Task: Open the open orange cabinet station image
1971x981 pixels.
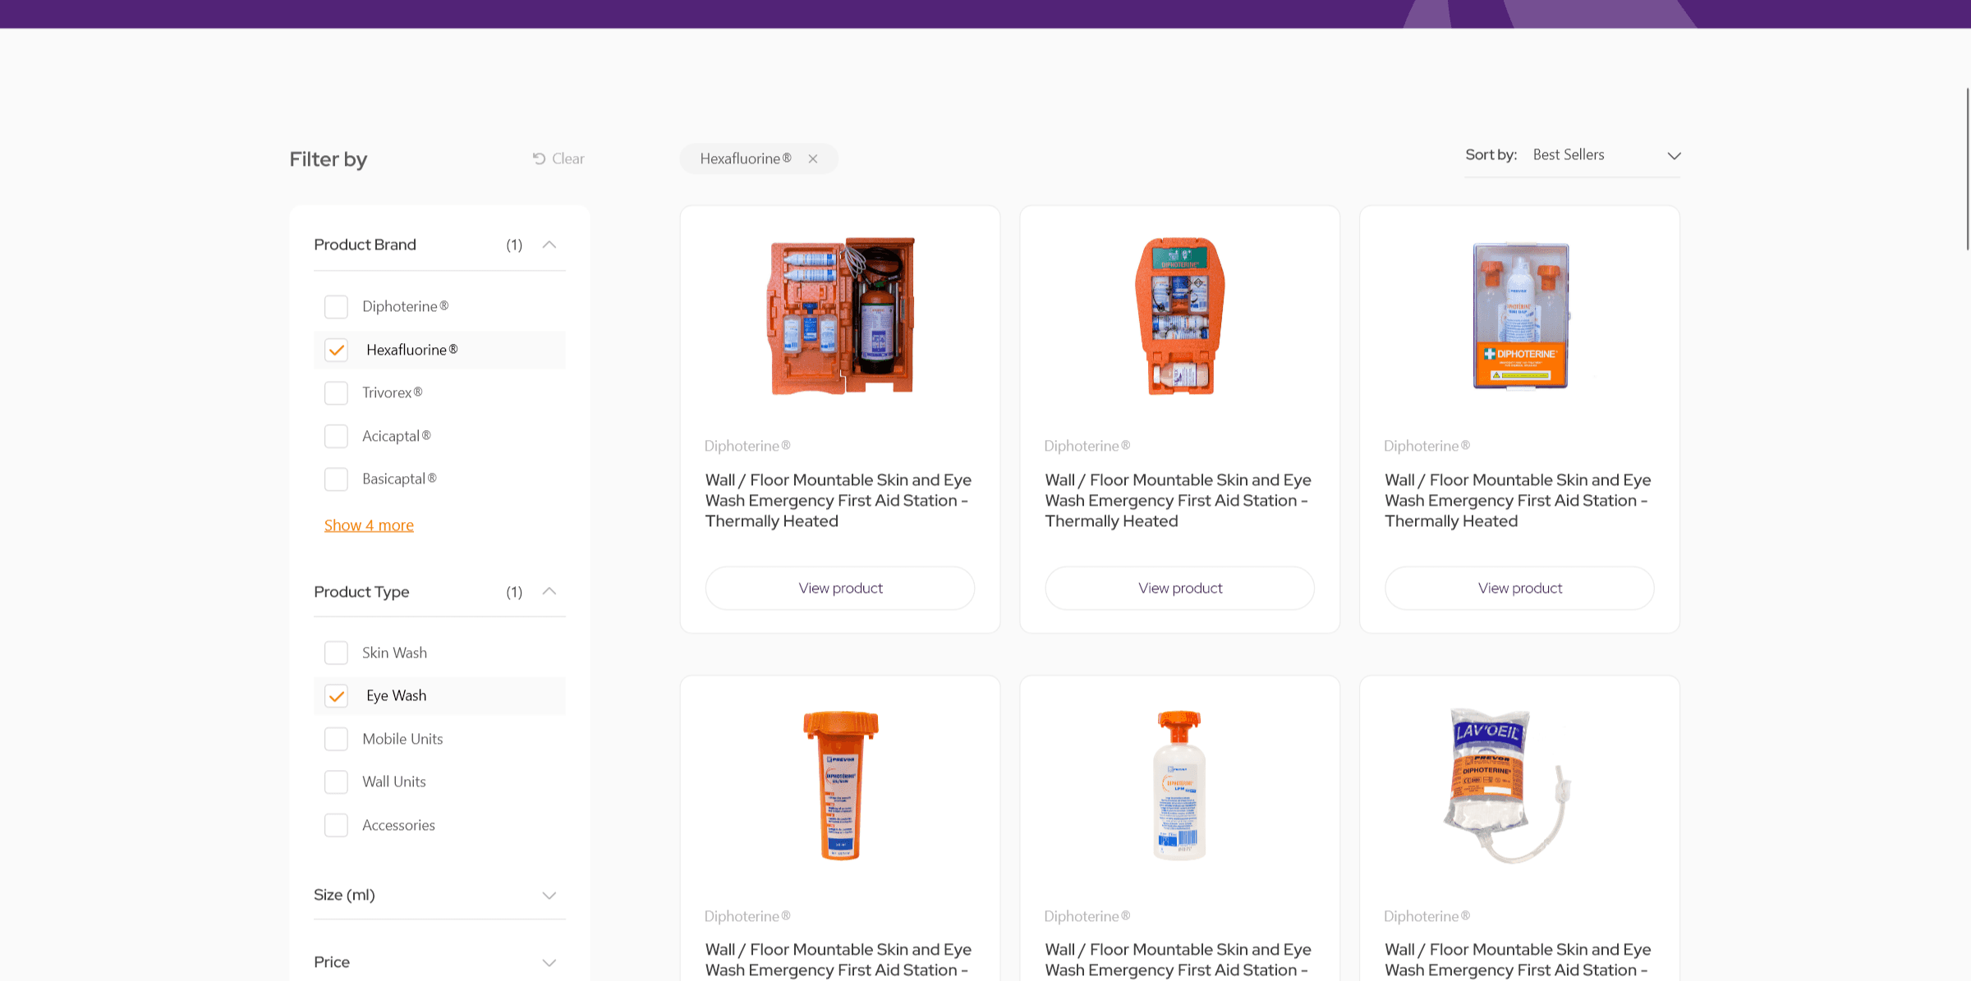Action: (840, 316)
